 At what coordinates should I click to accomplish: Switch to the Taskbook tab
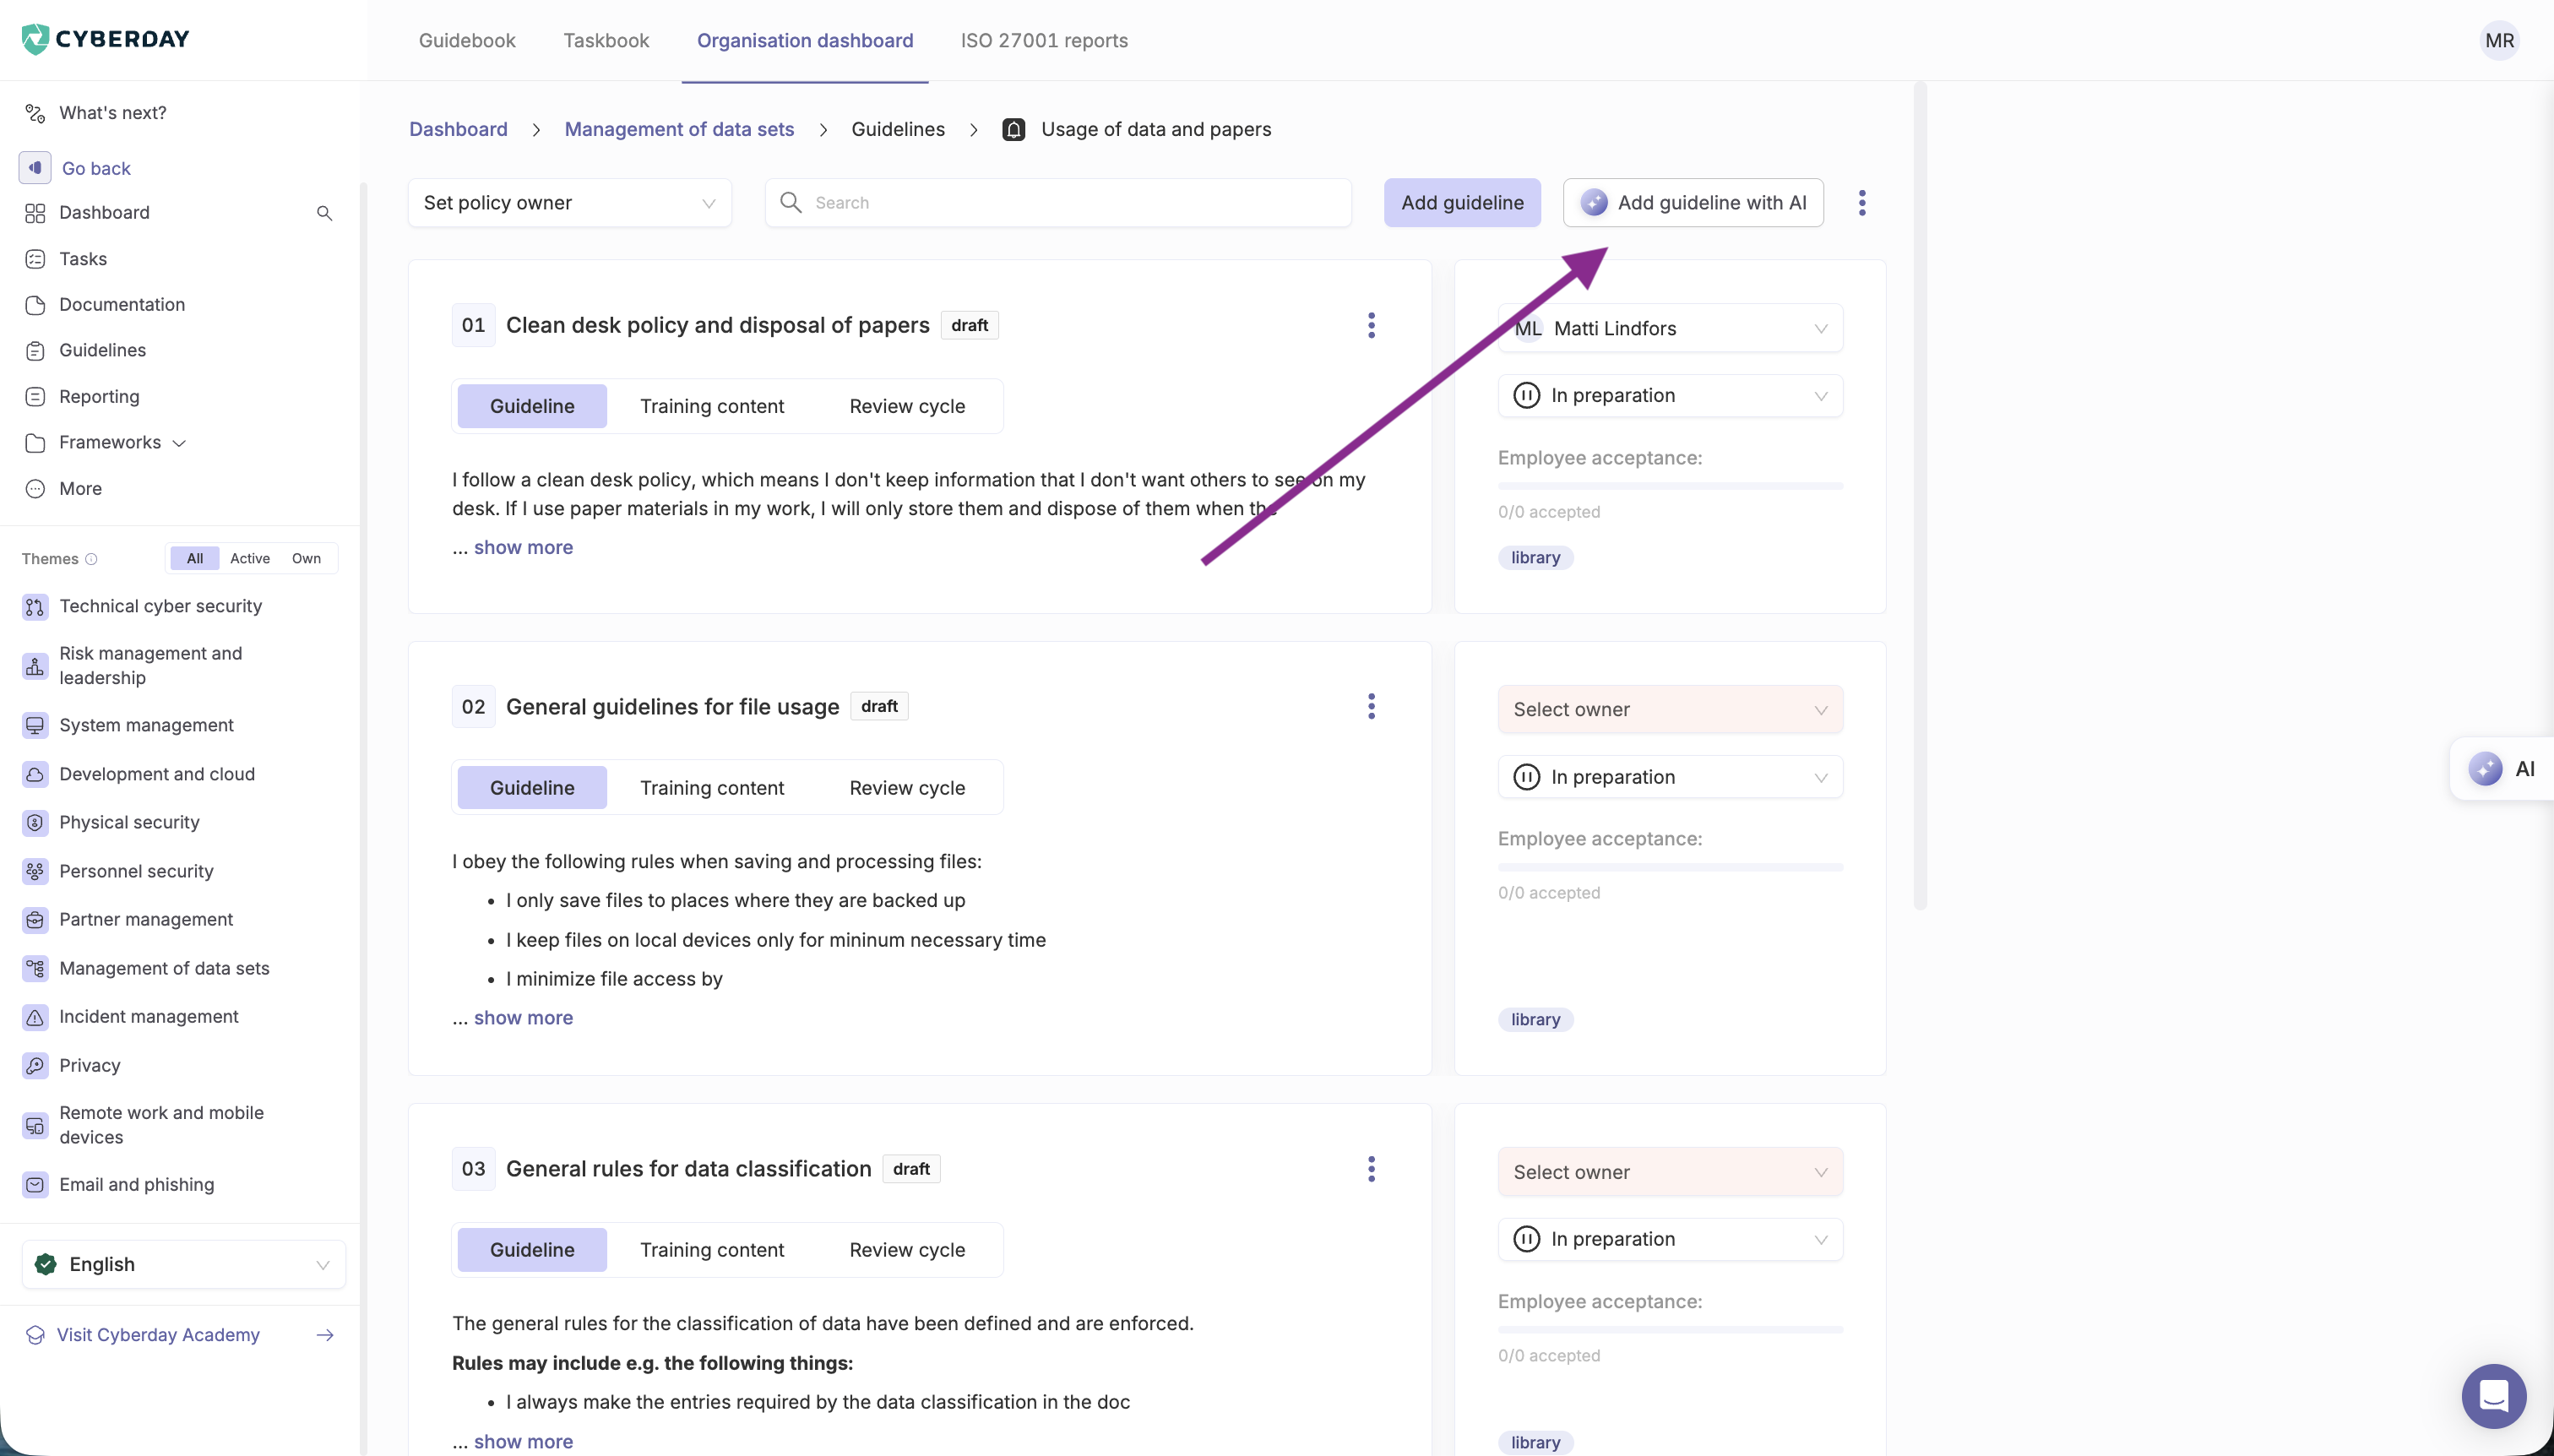(x=606, y=41)
